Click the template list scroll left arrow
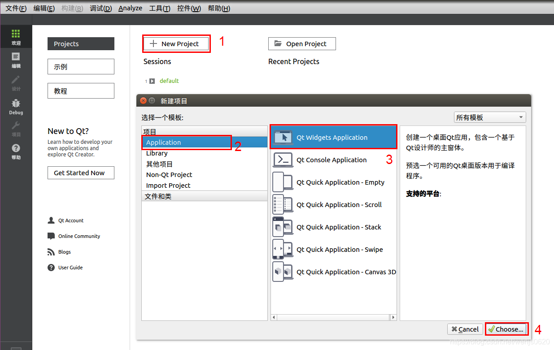The width and height of the screenshot is (554, 350). click(x=273, y=317)
